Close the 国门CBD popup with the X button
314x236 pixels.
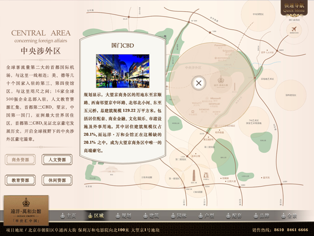tap(199, 83)
